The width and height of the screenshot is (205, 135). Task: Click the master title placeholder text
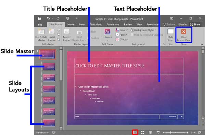click(x=110, y=66)
